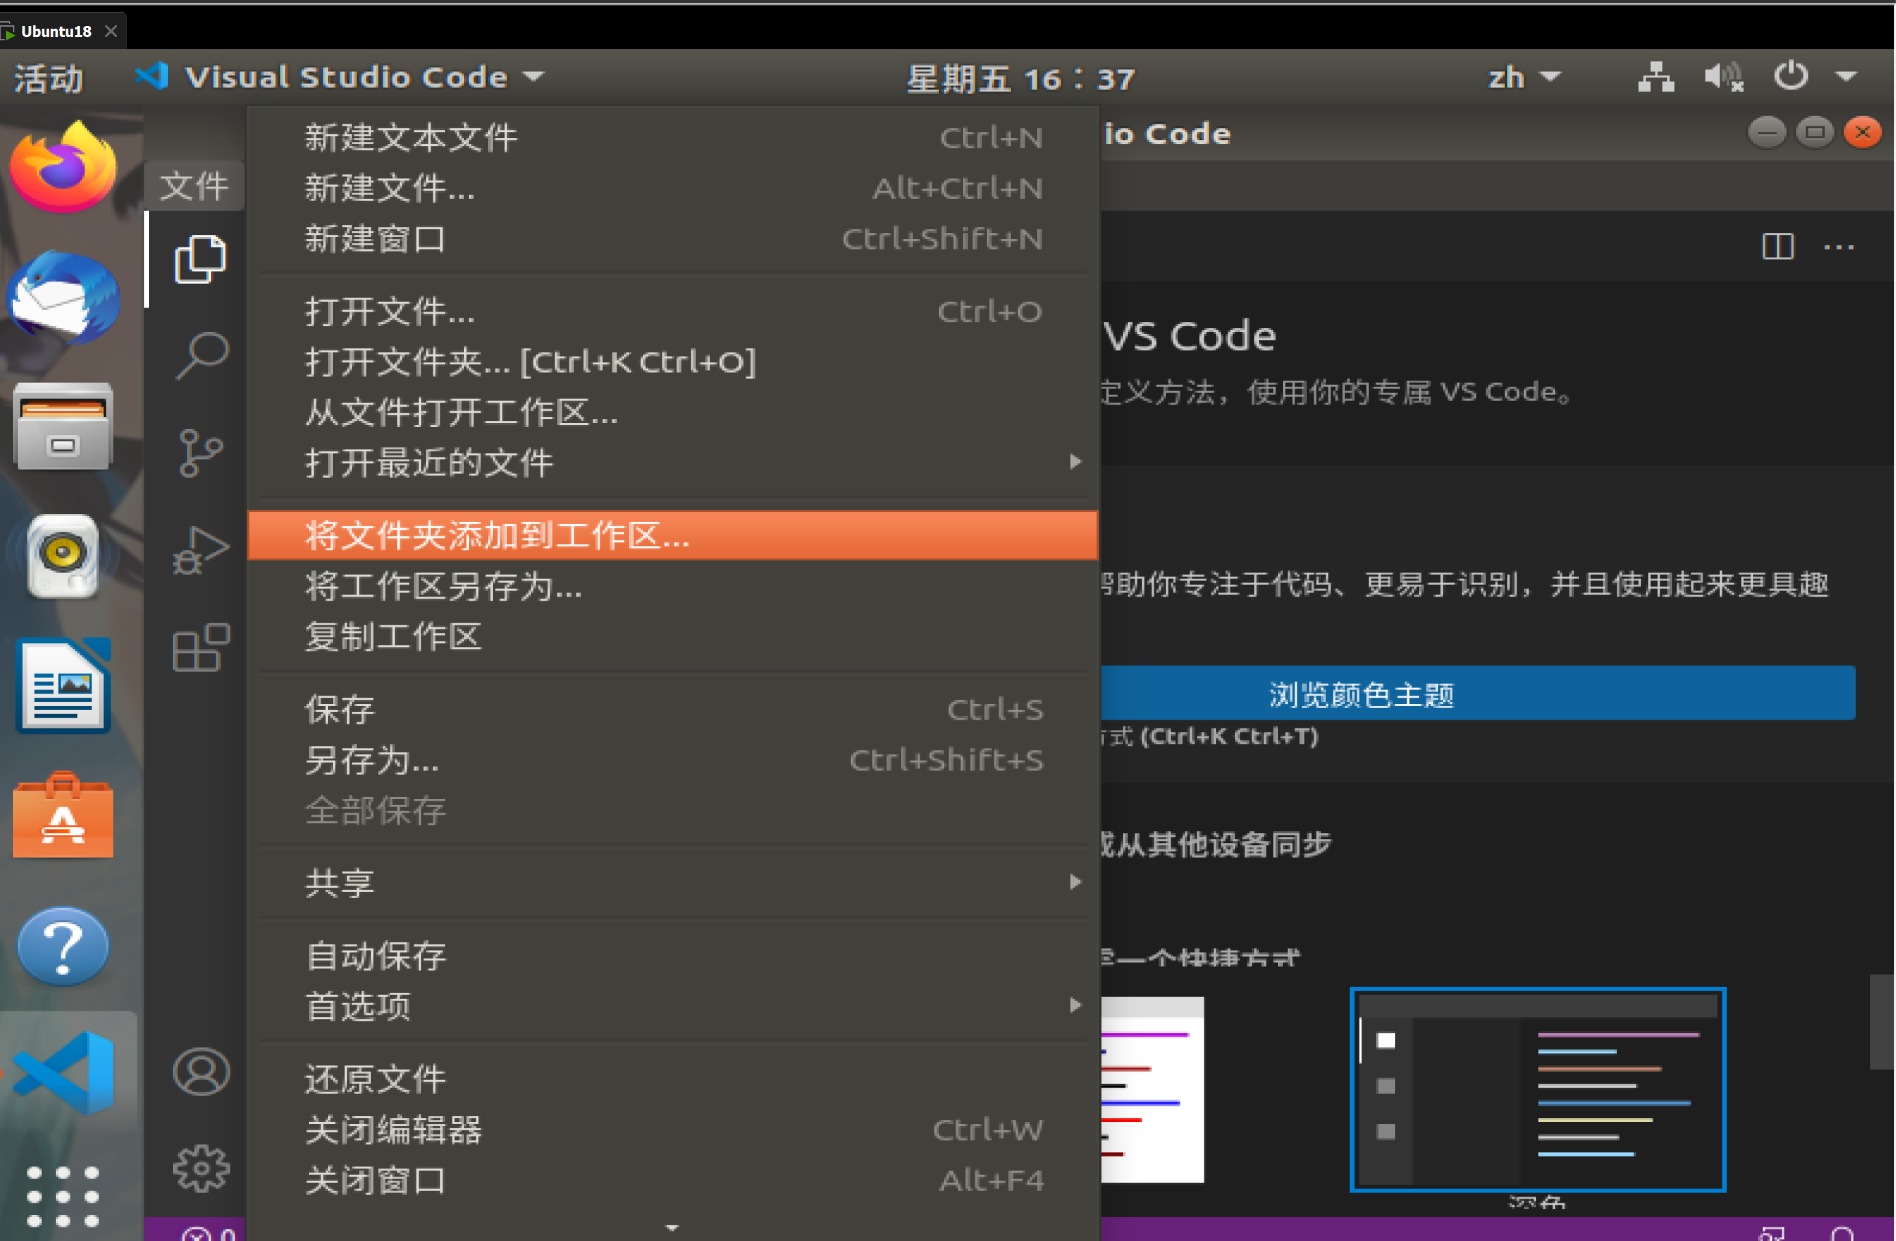Click 关闭窗口 menu entry
Image resolution: width=1896 pixels, height=1241 pixels.
pyautogui.click(x=673, y=1180)
